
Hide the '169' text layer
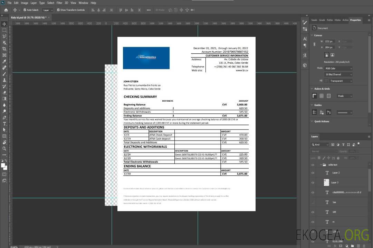pyautogui.click(x=313, y=212)
